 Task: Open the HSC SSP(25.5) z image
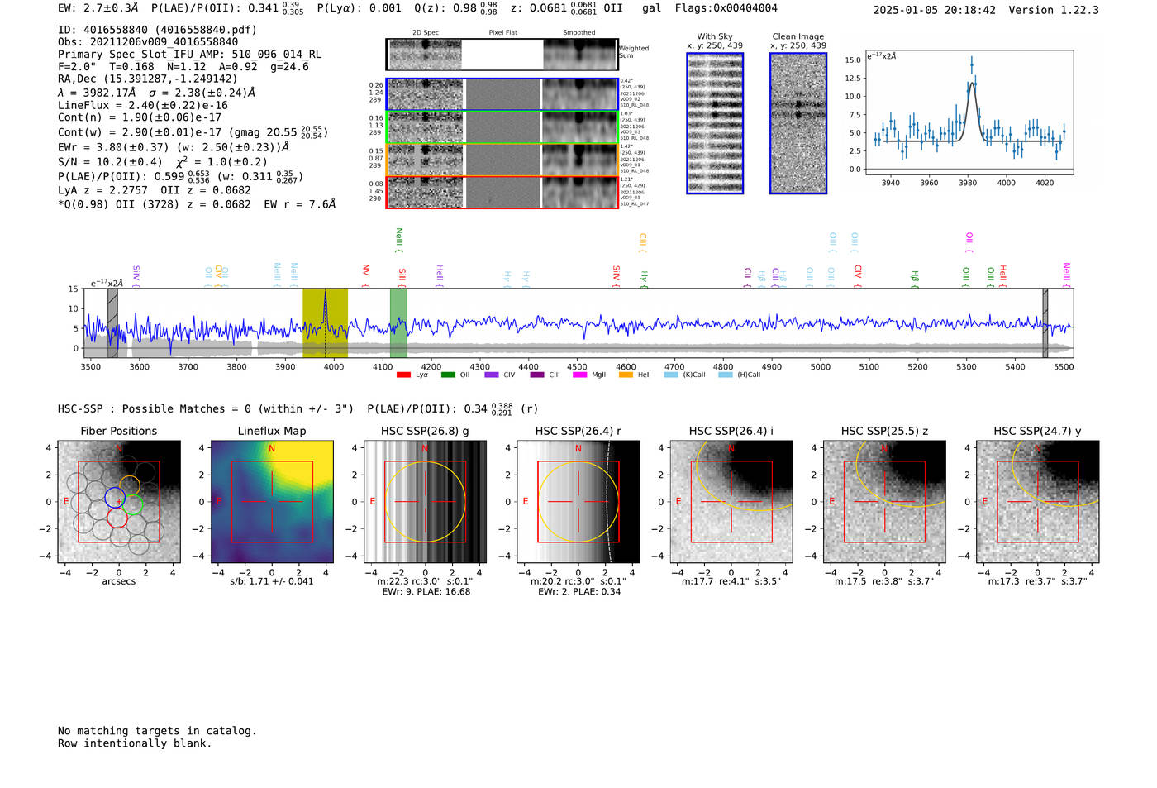click(x=884, y=501)
